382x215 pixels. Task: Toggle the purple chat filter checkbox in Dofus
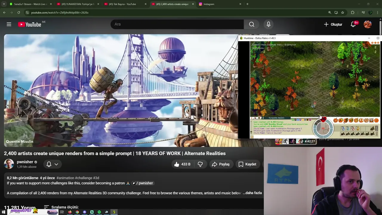[300, 120]
